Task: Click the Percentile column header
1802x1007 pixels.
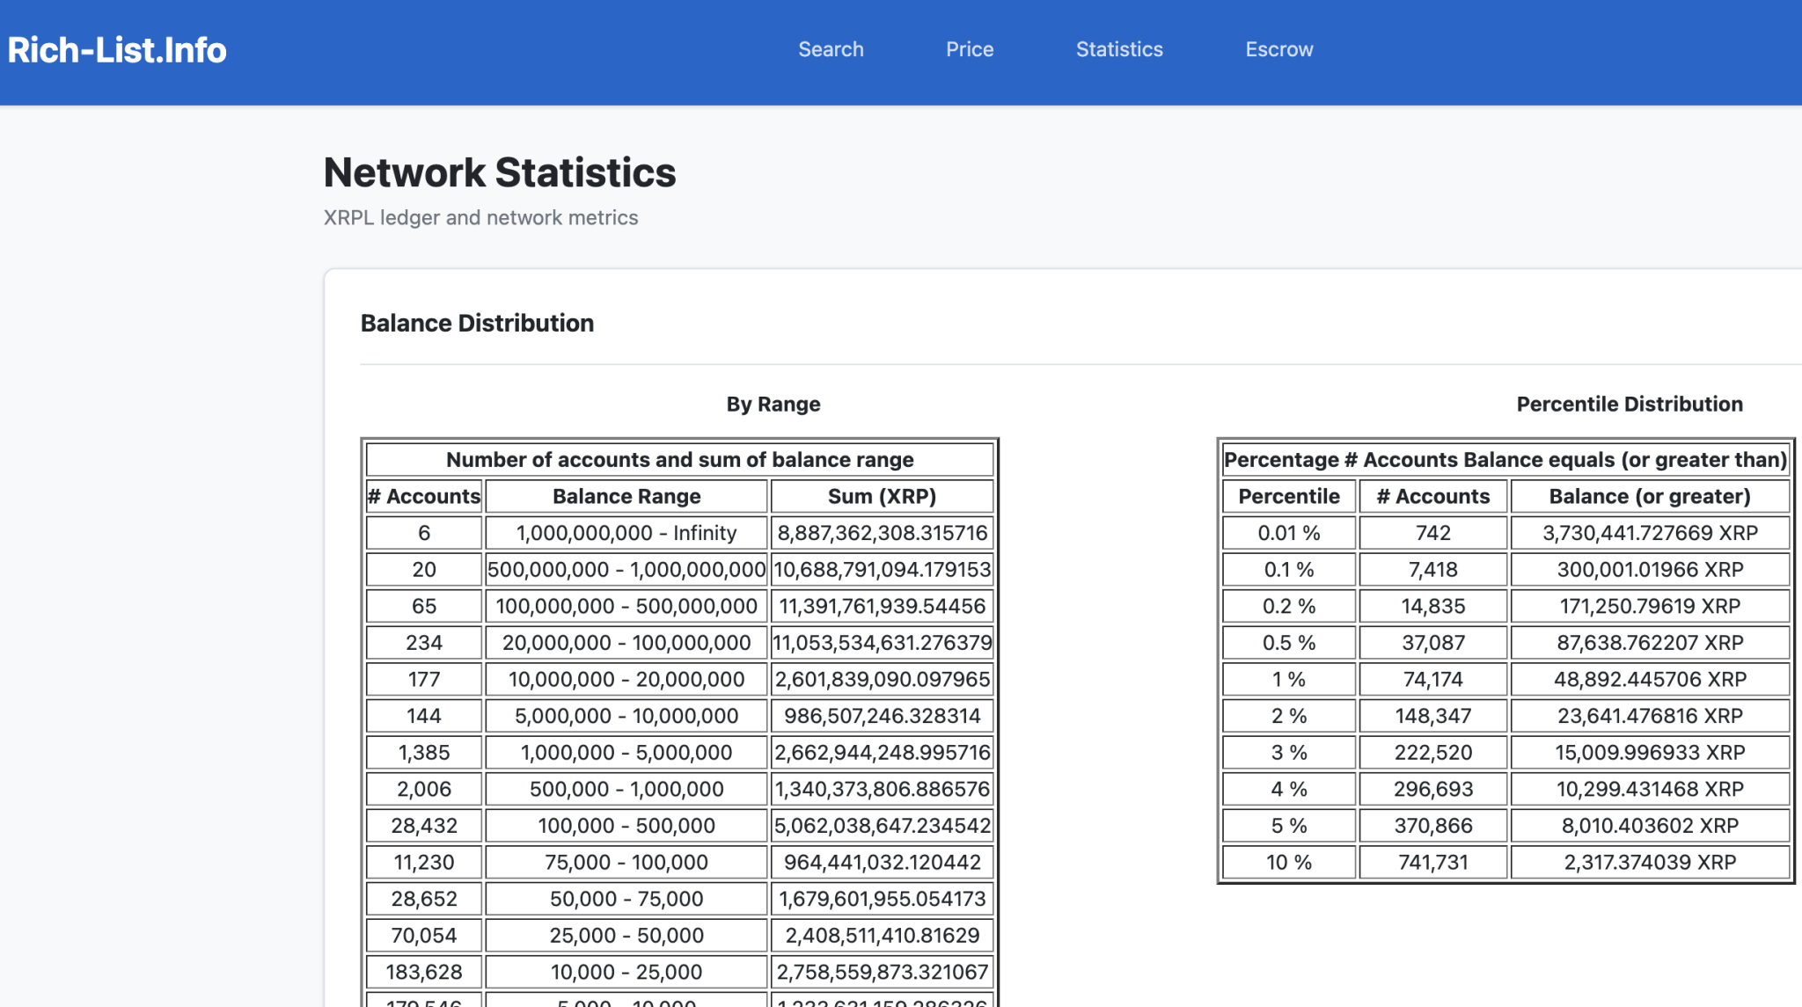Action: click(1288, 496)
